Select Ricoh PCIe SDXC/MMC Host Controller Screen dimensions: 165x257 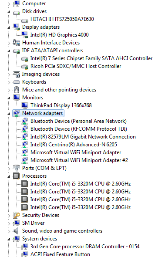click(76, 66)
